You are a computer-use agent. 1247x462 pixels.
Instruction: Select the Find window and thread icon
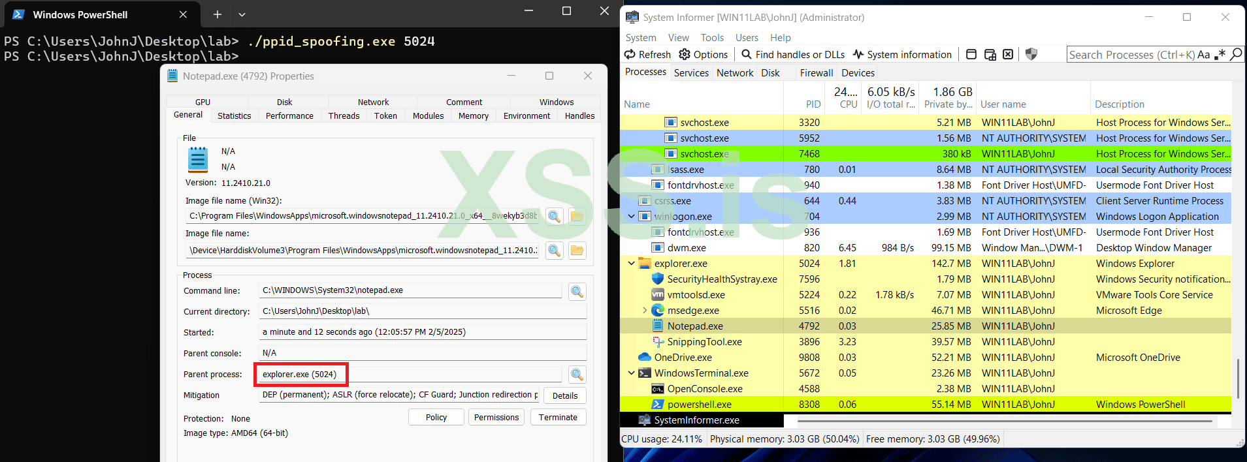pyautogui.click(x=990, y=54)
